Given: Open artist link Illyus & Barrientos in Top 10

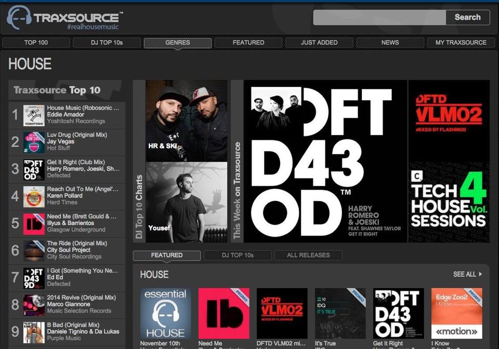Looking at the screenshot, I should 70,223.
